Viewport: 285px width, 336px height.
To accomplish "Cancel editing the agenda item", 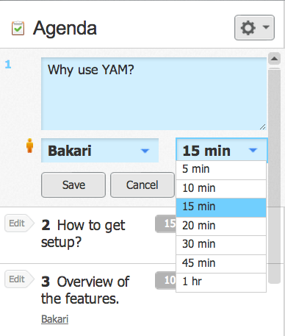I will pos(142,185).
